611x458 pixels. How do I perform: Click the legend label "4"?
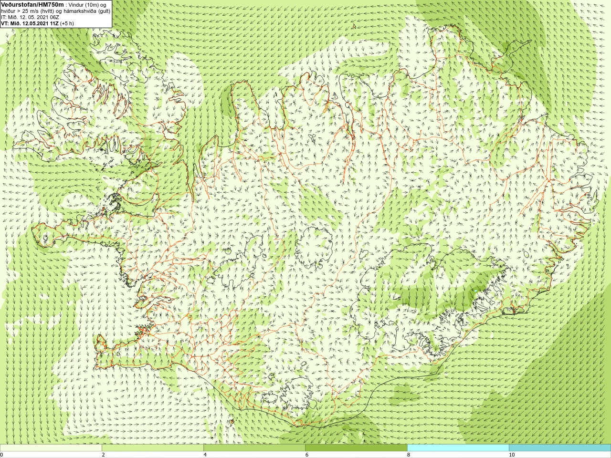pos(205,455)
